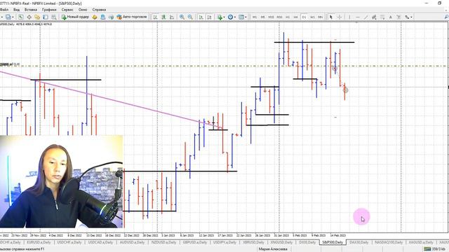Viewport: 449px width, 252px height.
Task: Switch to USDJPY.a,Daily chart tab
Action: tap(224, 242)
